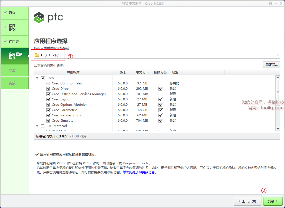Click the help question mark icon
The height and width of the screenshot is (208, 285).
click(271, 3)
